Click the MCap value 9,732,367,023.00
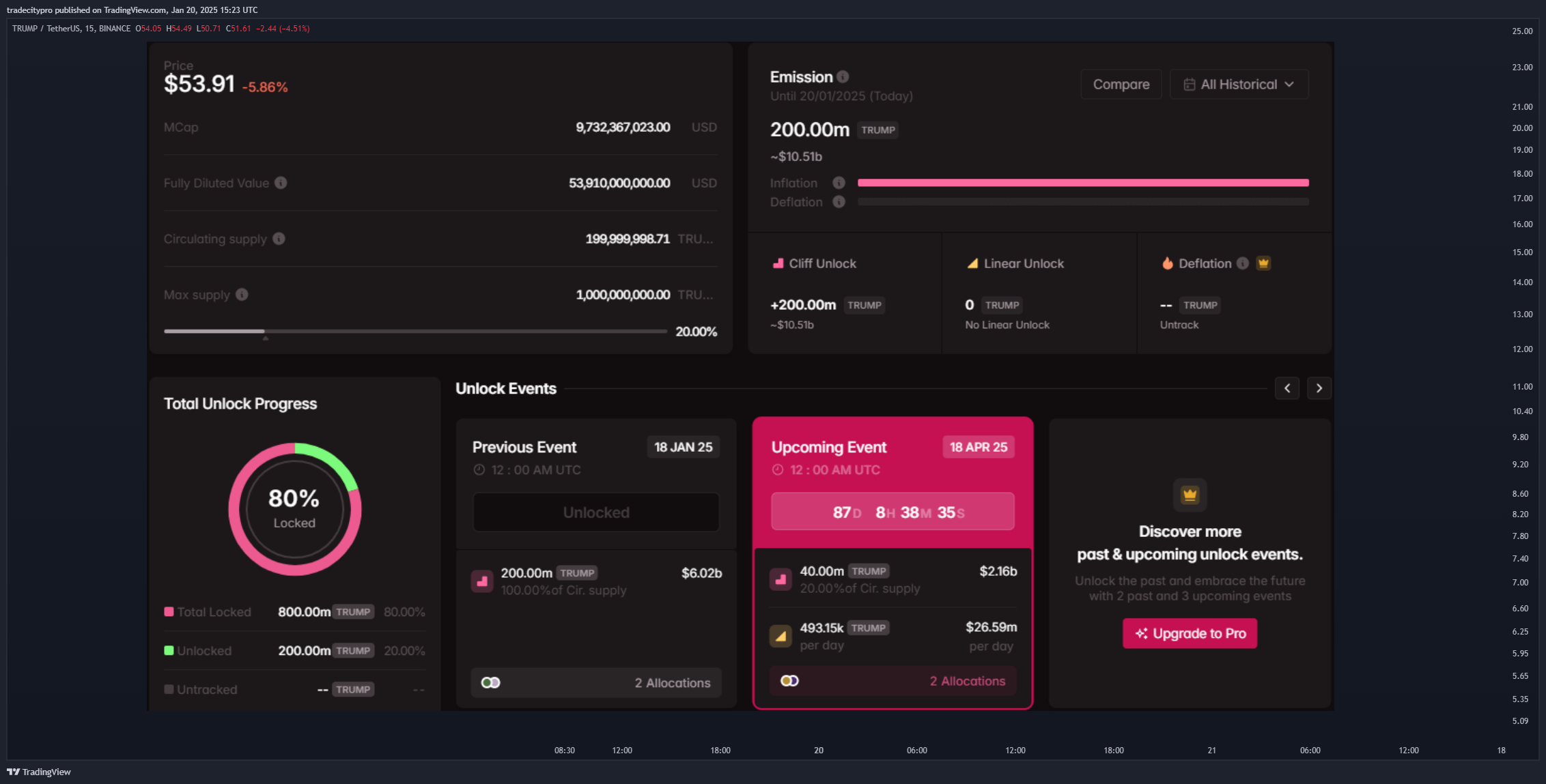This screenshot has width=1546, height=784. point(623,128)
